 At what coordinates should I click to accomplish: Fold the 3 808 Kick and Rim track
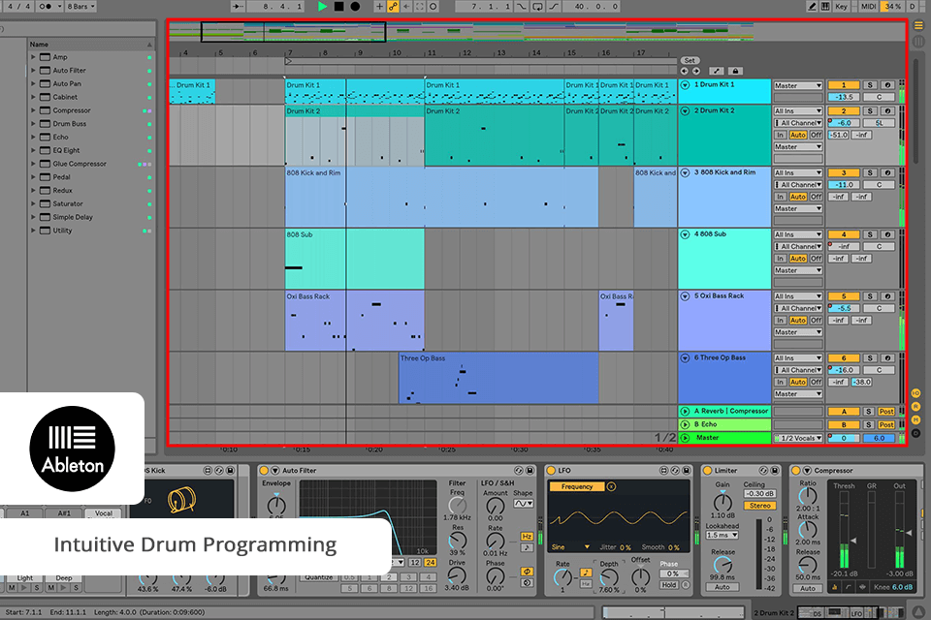pos(685,172)
